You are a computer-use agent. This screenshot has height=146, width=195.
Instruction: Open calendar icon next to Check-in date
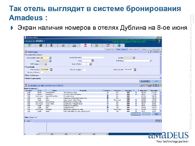[51, 70]
